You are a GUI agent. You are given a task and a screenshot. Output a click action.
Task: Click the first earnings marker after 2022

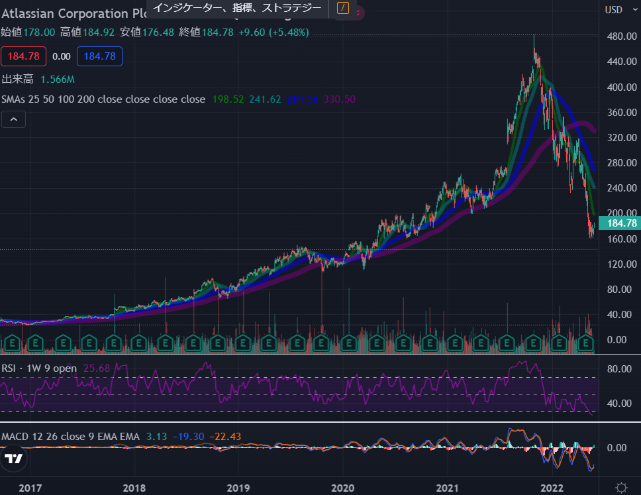[x=559, y=343]
